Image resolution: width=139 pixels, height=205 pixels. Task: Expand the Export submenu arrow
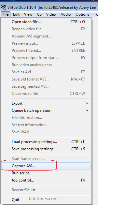click(87, 103)
